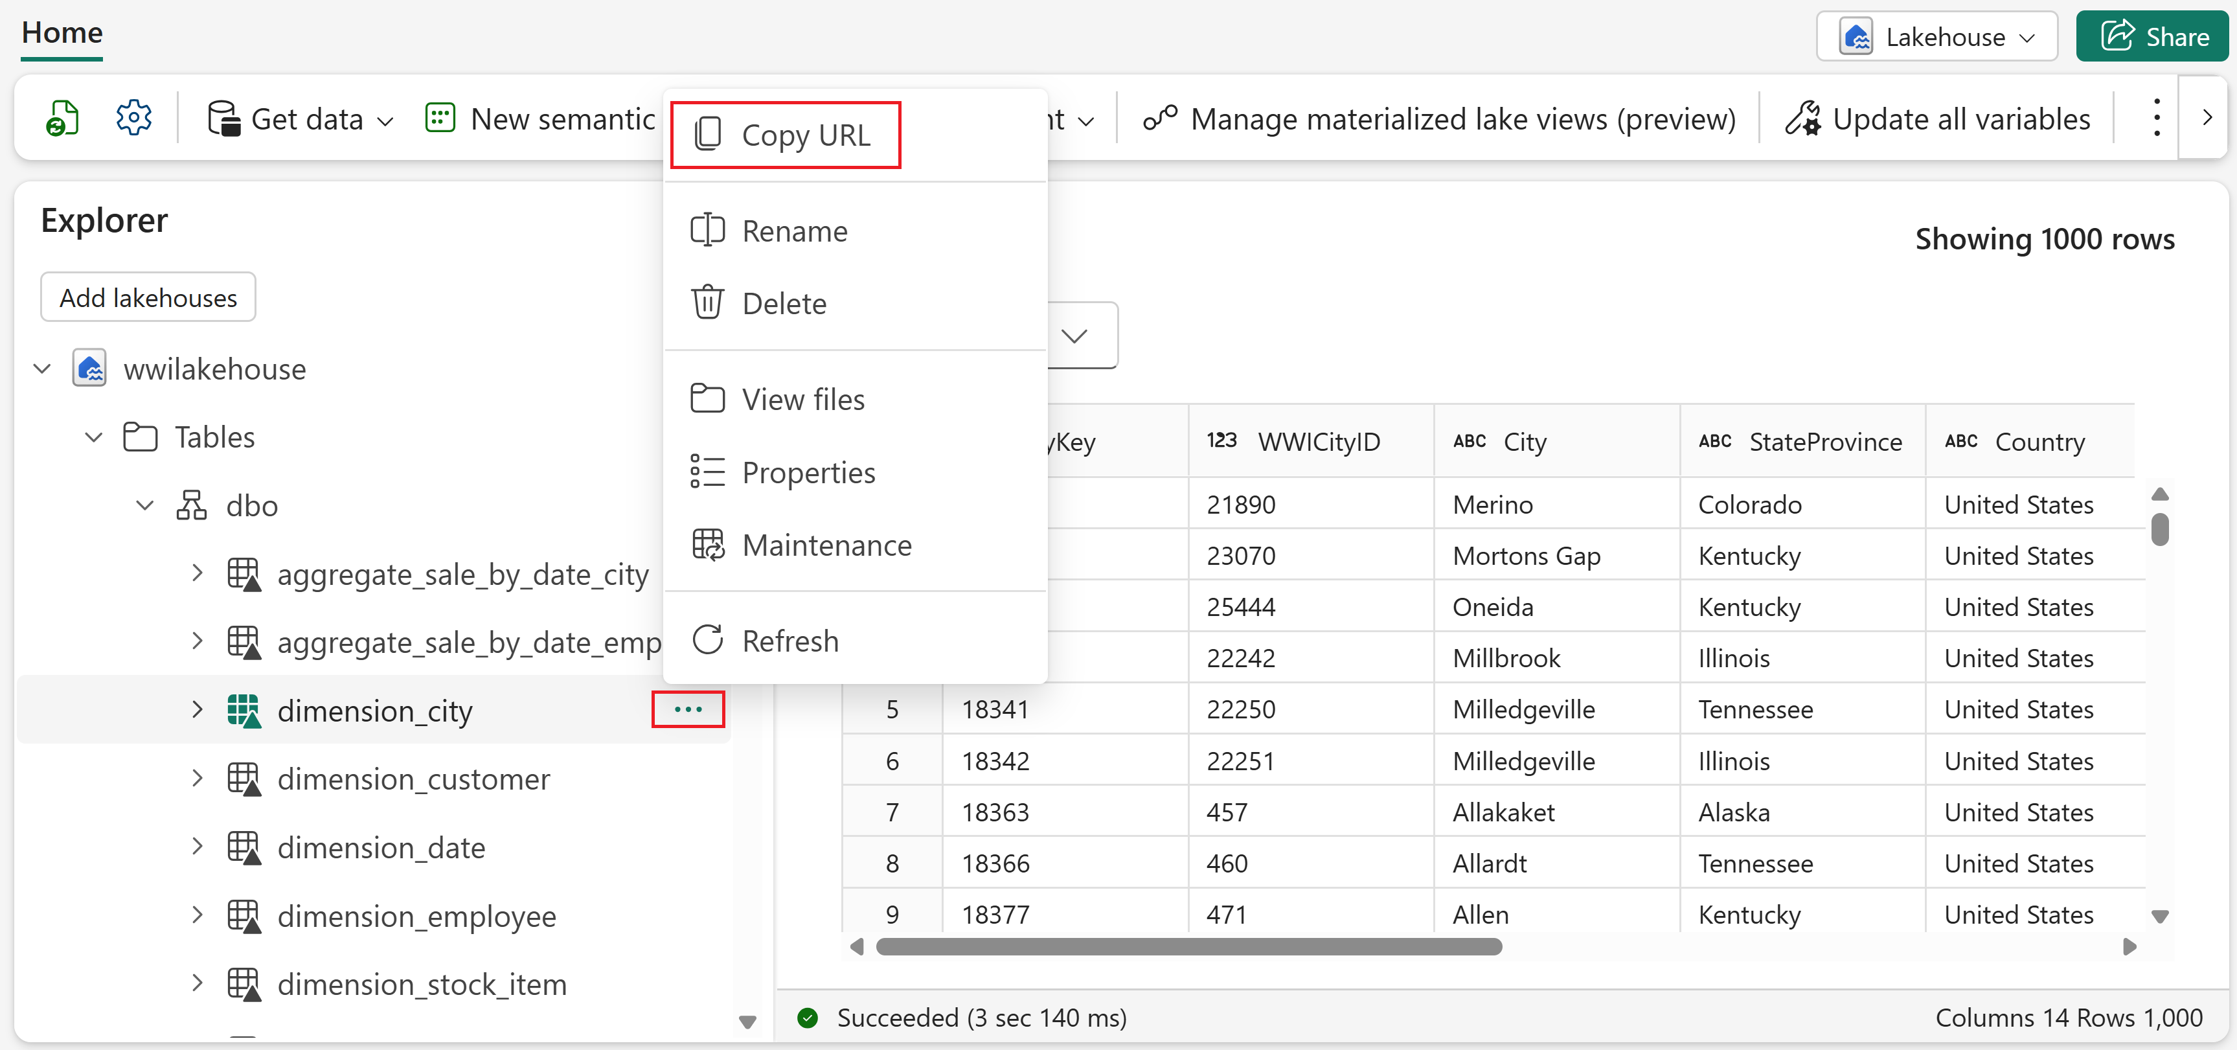Open the Lakehouse mode dropdown
This screenshot has height=1050, width=2237.
(x=1936, y=38)
